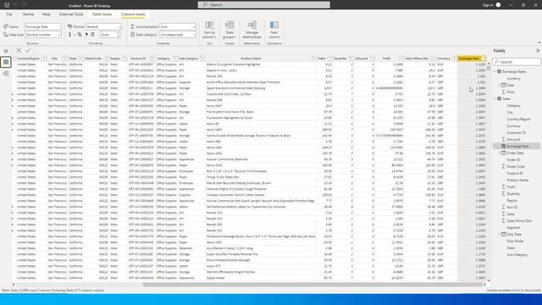Click sigma icon beside Quantity field
This screenshot has height=305, width=542.
(x=504, y=194)
